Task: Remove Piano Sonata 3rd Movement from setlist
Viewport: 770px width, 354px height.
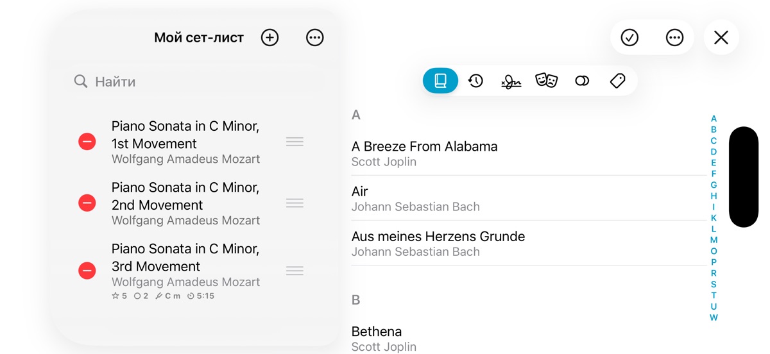Action: (x=87, y=271)
